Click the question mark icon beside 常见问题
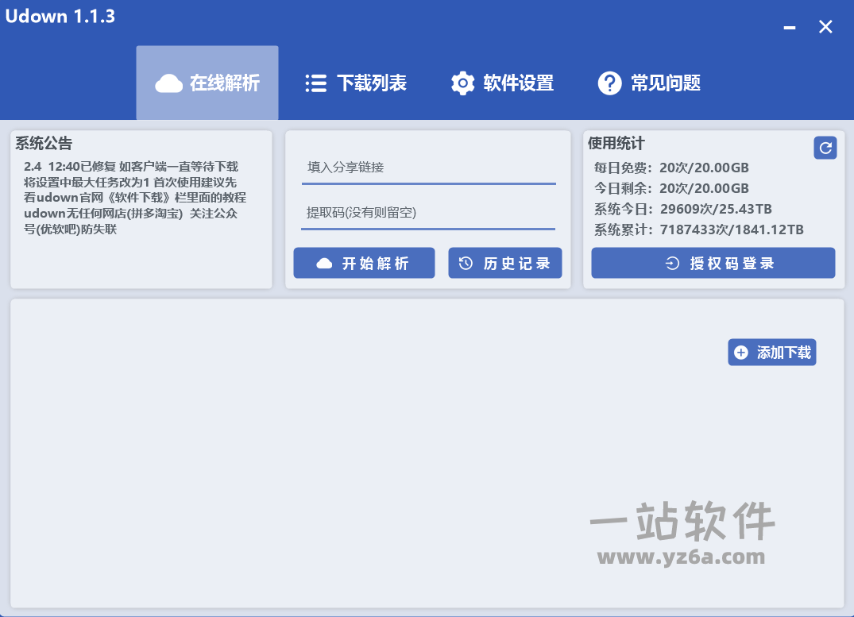The width and height of the screenshot is (854, 617). [609, 83]
